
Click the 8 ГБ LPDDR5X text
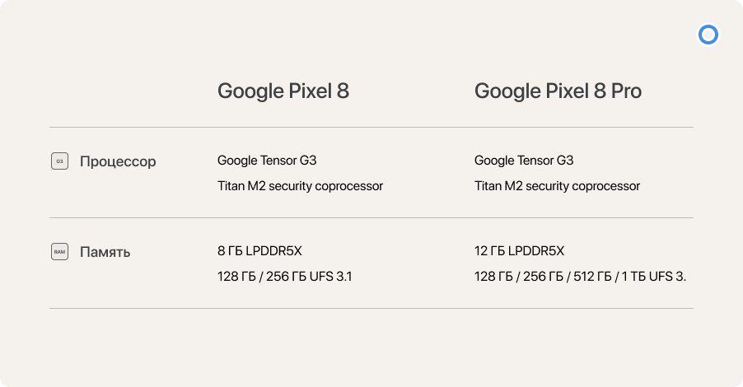click(x=259, y=251)
